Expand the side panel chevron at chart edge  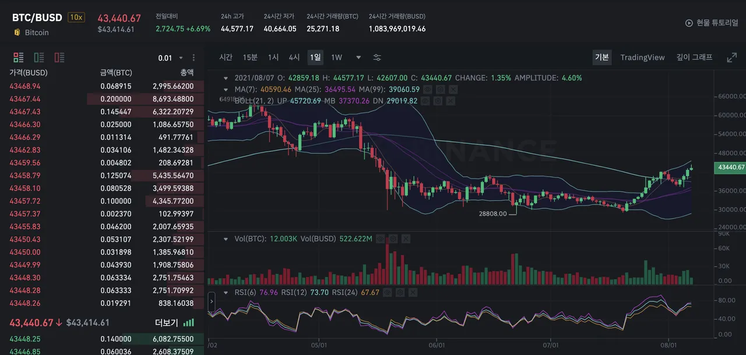[212, 301]
